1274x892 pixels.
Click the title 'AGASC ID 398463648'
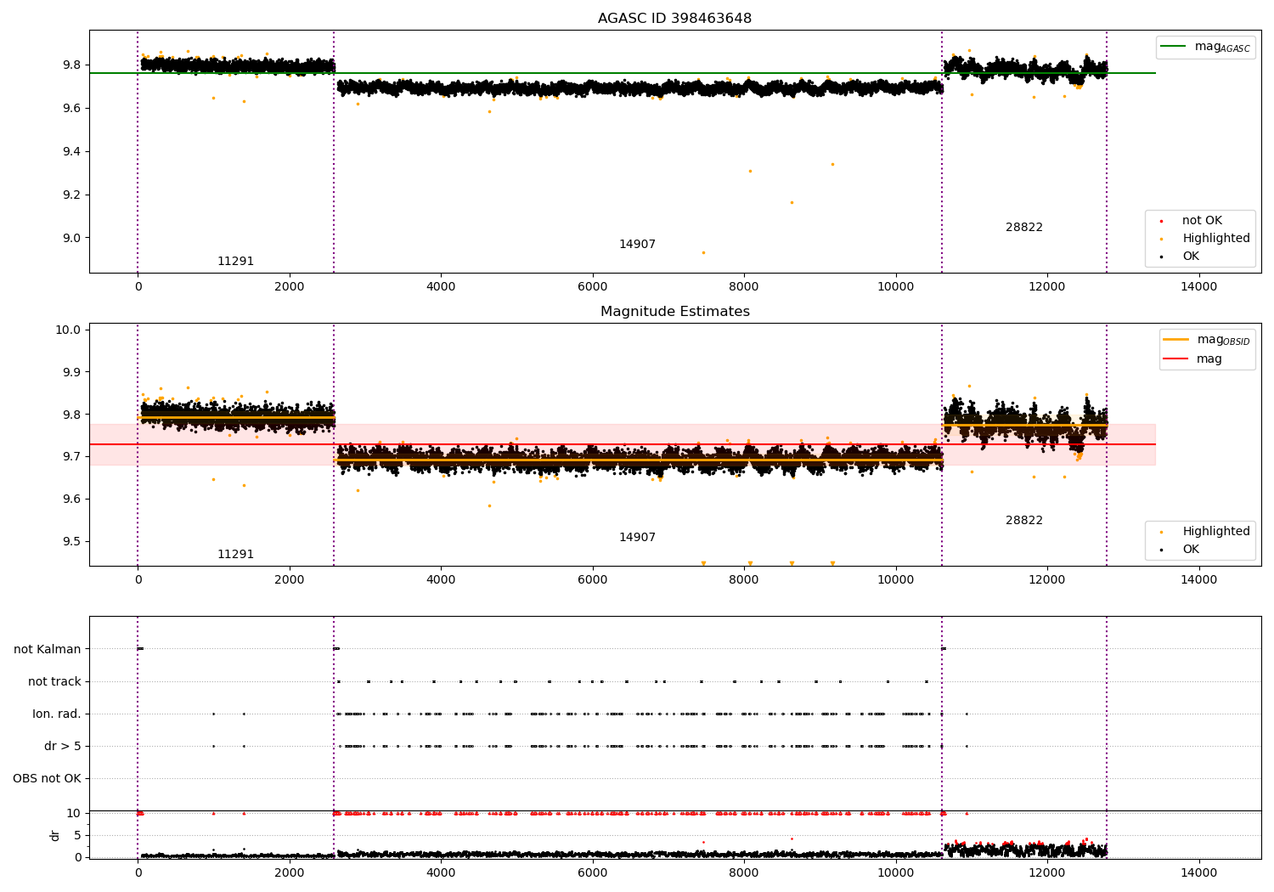point(674,19)
